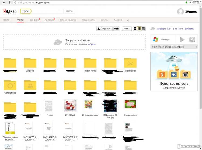Select the 201501.pdf thumbnail

(x=70, y=106)
